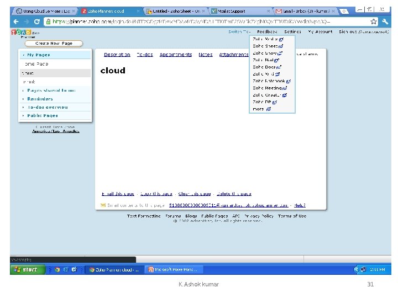
Task: Open Microsoft PowerPoint from the taskbar
Action: coord(175,270)
